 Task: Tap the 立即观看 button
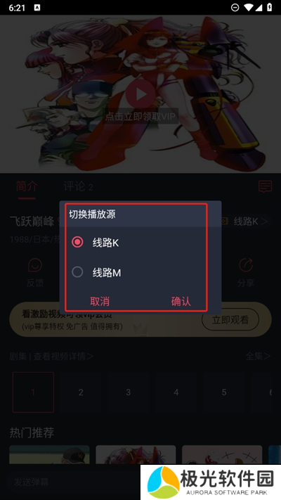(x=230, y=319)
